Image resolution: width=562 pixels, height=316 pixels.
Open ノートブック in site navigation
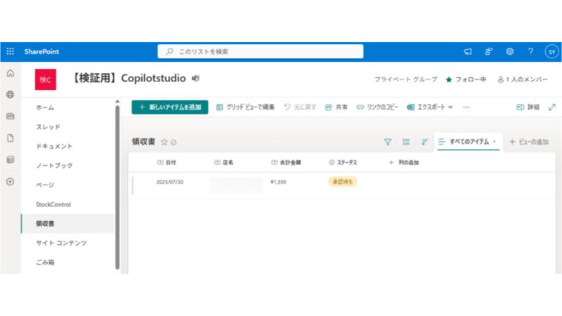point(54,166)
